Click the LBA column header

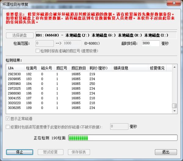pyautogui.click(x=15, y=68)
